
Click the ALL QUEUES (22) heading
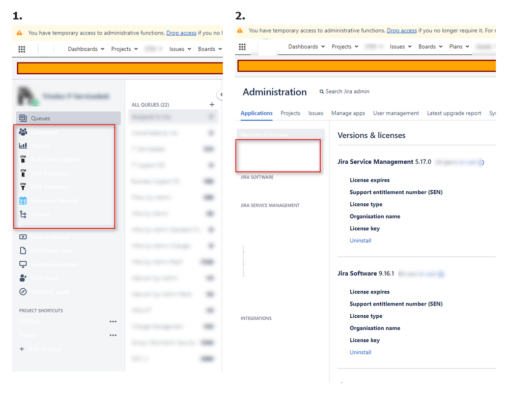pos(150,105)
